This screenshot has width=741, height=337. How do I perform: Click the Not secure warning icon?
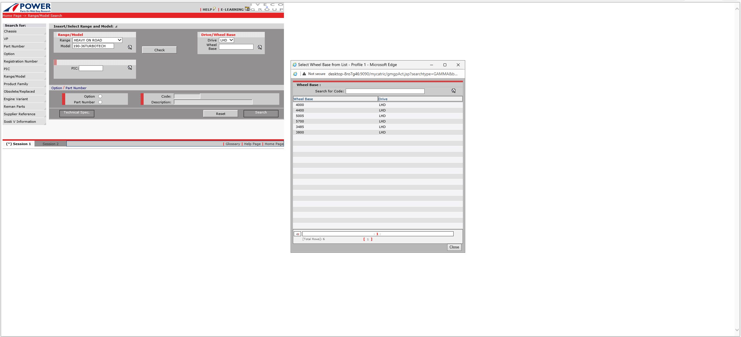[x=304, y=74]
